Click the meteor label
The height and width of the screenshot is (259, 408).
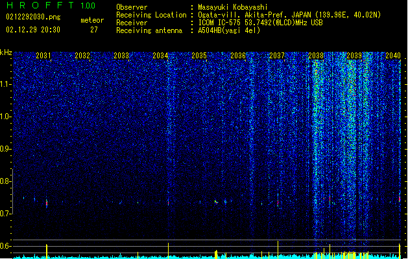click(x=92, y=20)
